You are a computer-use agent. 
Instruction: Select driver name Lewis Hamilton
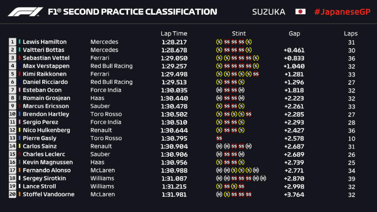pyautogui.click(x=45, y=42)
